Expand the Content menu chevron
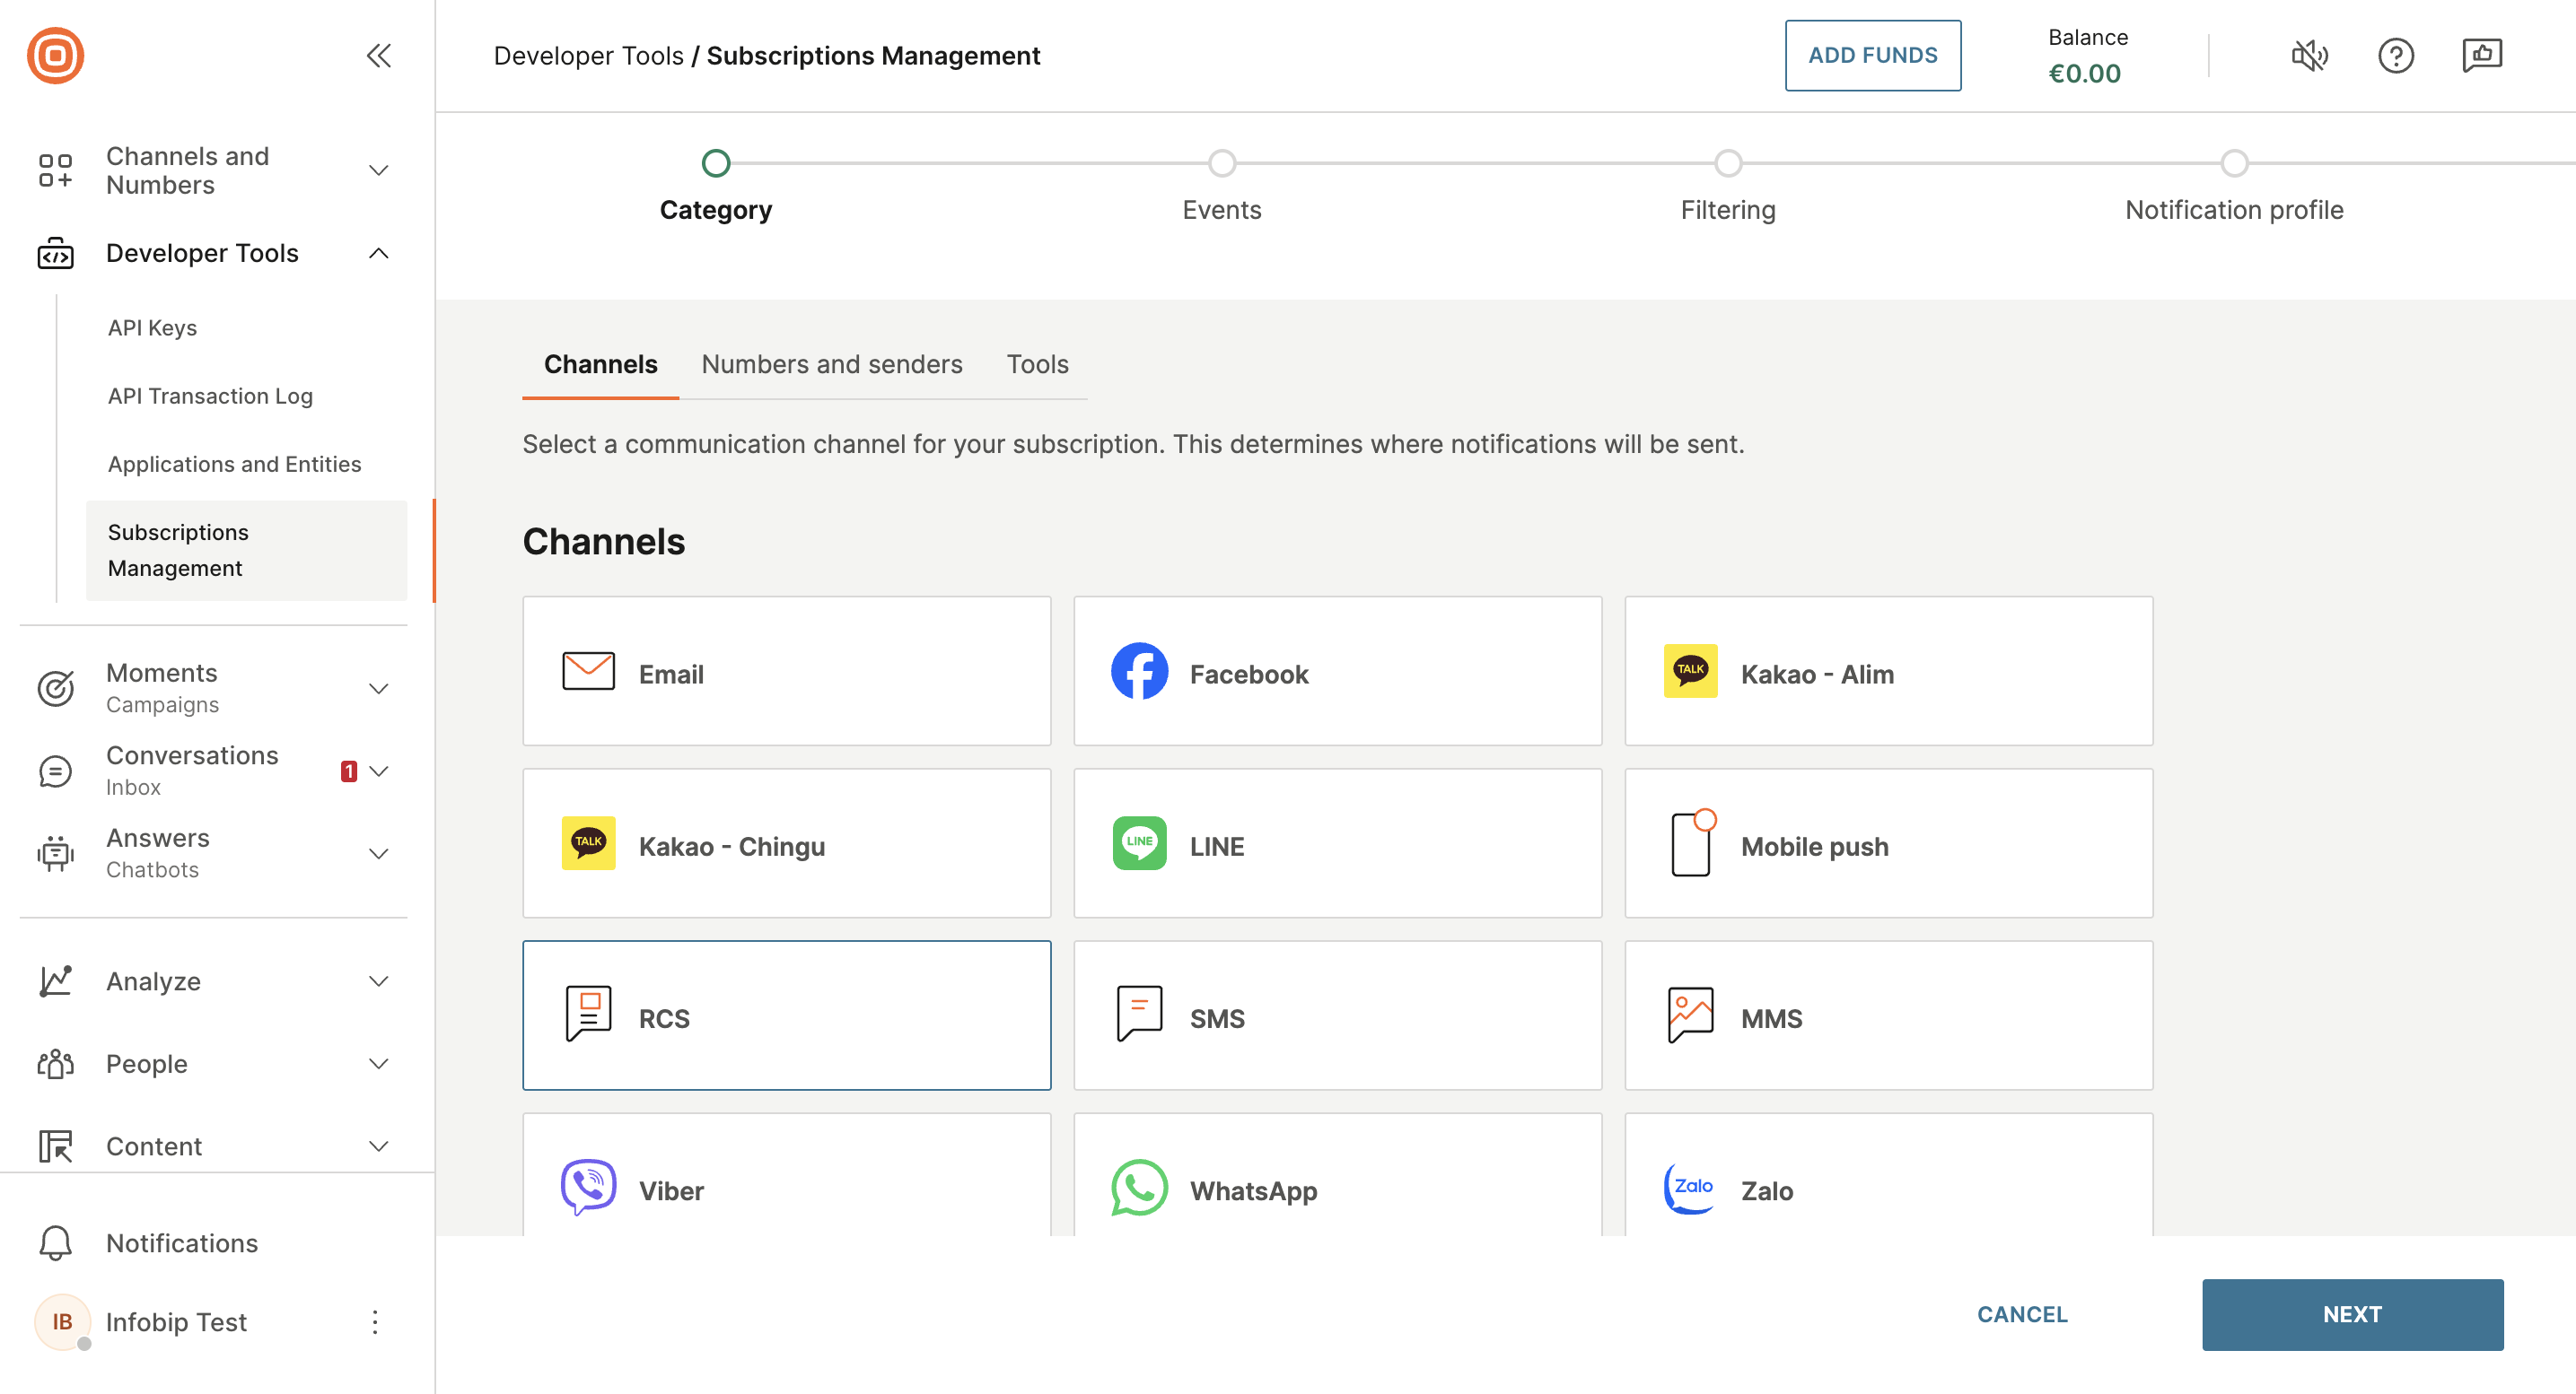Screen dimensions: 2576x1394 click(378, 1146)
